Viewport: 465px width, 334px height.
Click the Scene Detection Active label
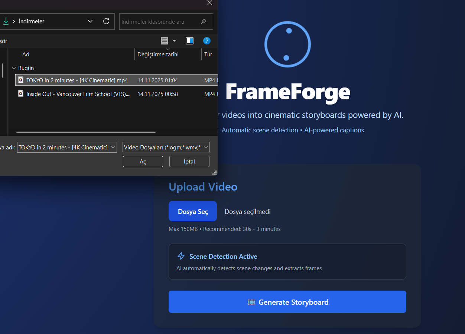(223, 257)
